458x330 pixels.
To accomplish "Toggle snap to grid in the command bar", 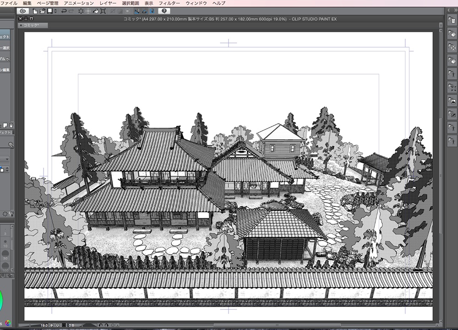I will point(153,11).
